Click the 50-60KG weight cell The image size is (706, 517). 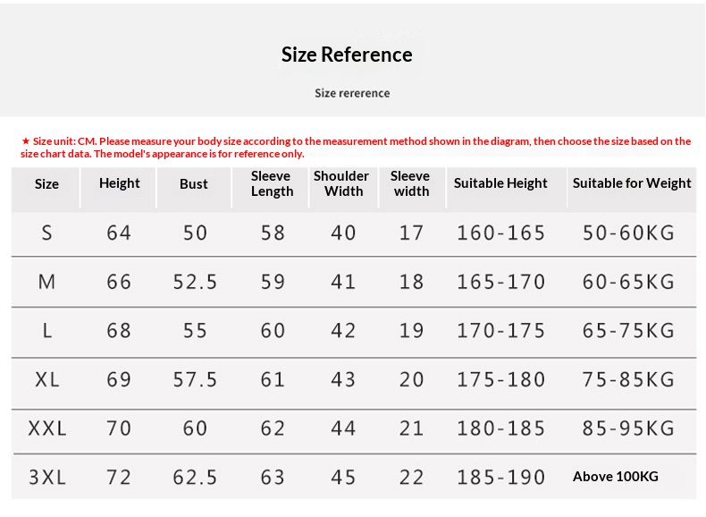(628, 233)
